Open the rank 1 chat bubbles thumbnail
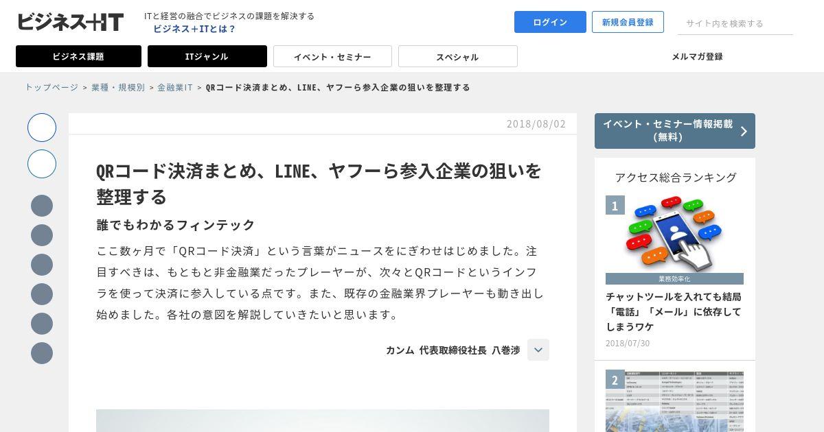The height and width of the screenshot is (432, 824). click(674, 235)
